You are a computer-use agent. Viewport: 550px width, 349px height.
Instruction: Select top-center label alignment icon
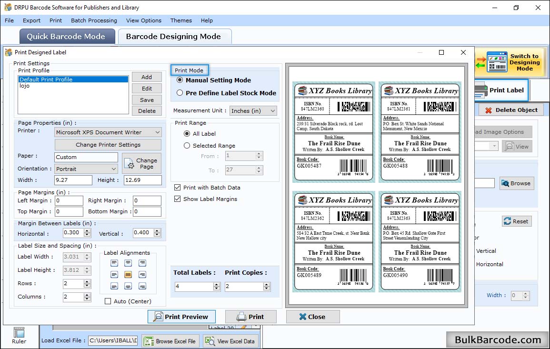coord(128,263)
